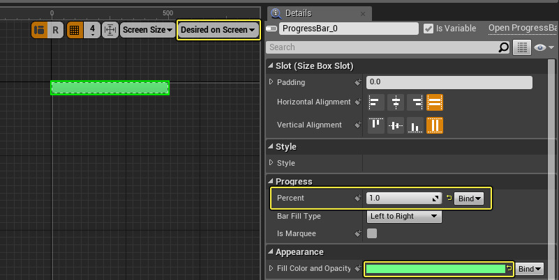559x280 pixels.
Task: Open the green Fill Color swatch
Action: pos(434,269)
